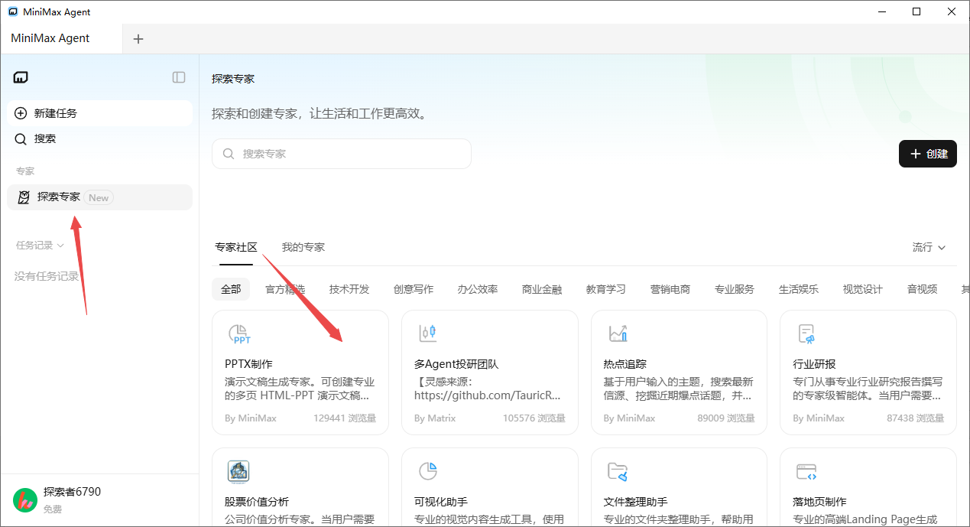
Task: Click the MiniMax logo icon in sidebar
Action: pyautogui.click(x=21, y=77)
